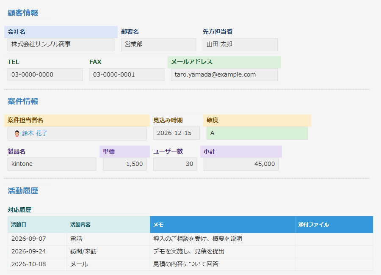Click memo 導入のご相談を受け、概要を説明
The image size is (381, 275).
[198, 239]
